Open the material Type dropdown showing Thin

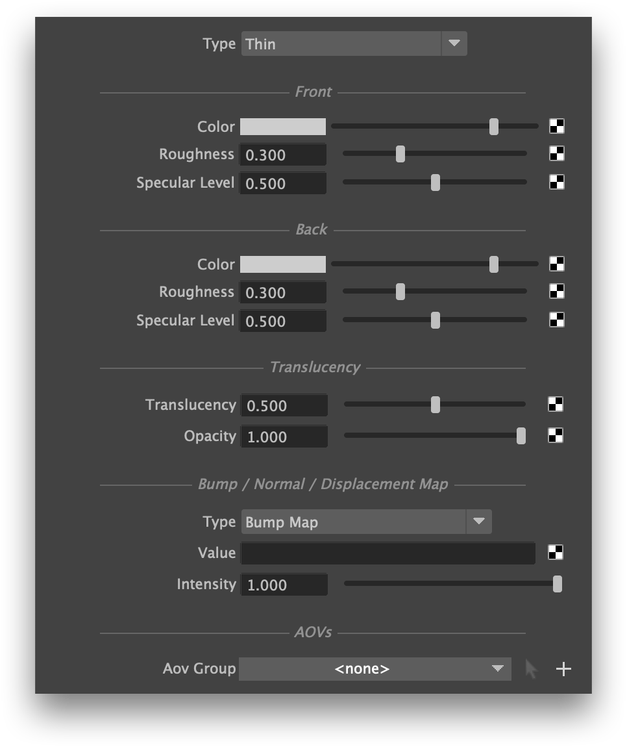click(x=354, y=44)
